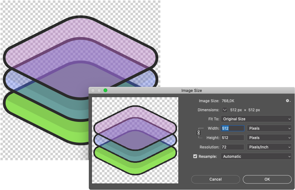Image resolution: width=295 pixels, height=190 pixels.
Task: Click the Resolution label
Action: (x=209, y=147)
